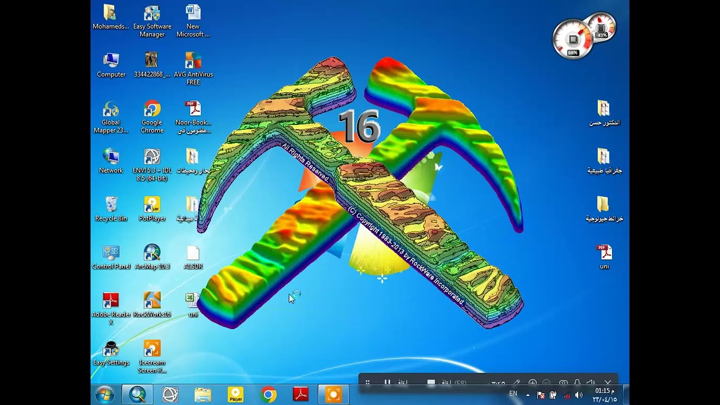The width and height of the screenshot is (720, 405).
Task: Open the RockWorks16 desktop shortcut
Action: (x=152, y=304)
